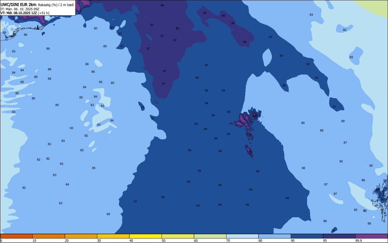
Task: Click the "30" tick label on legend
Action: 99,241
